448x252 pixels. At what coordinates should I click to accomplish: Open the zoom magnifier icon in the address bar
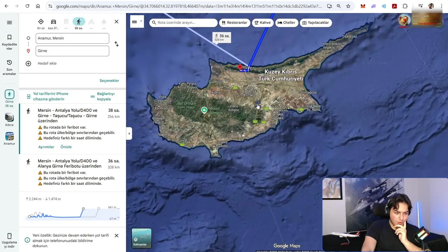339,6
